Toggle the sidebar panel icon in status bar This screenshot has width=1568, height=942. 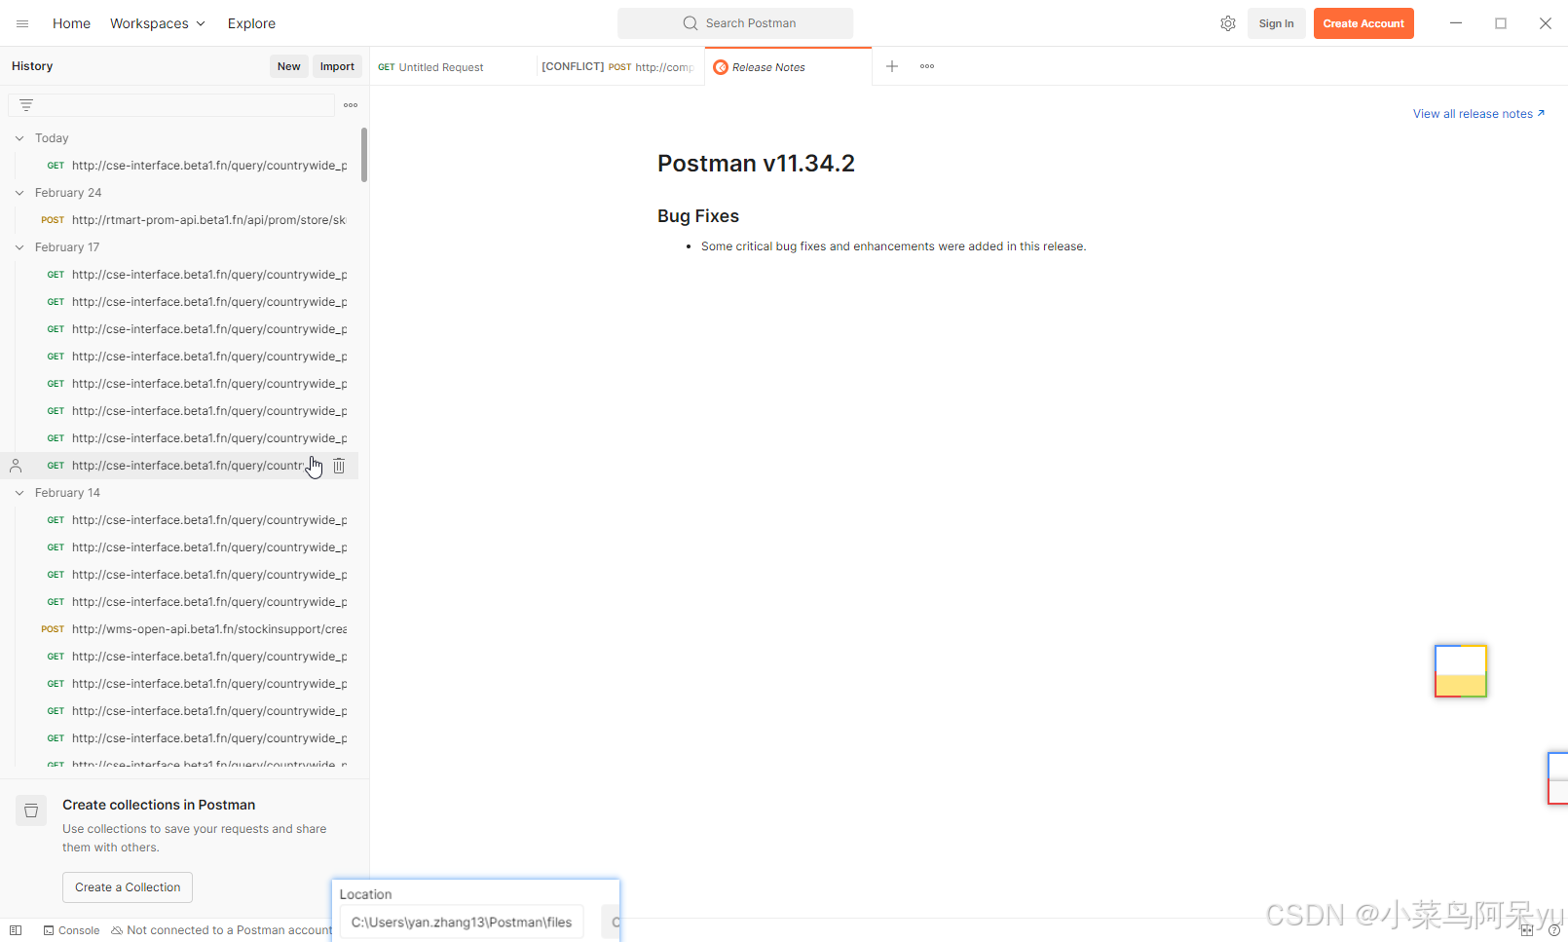[16, 930]
